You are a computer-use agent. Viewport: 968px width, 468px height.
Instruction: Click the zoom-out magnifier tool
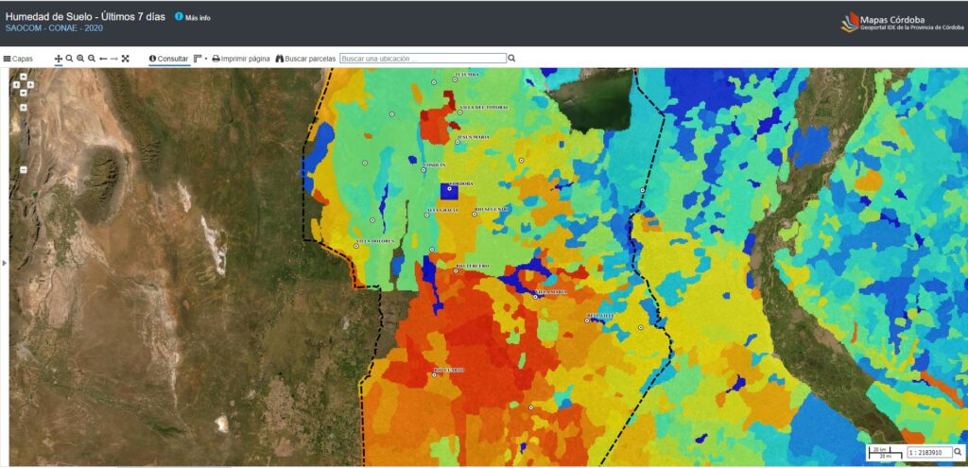[x=92, y=59]
